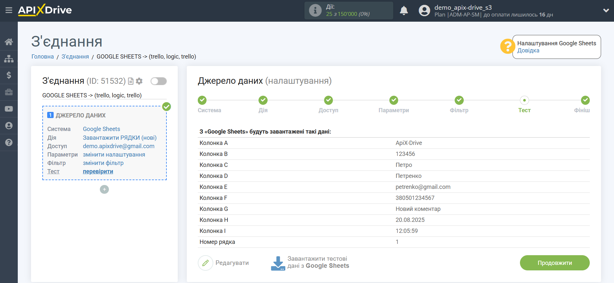Open the hamburger menu
This screenshot has width=614, height=283.
coord(9,10)
